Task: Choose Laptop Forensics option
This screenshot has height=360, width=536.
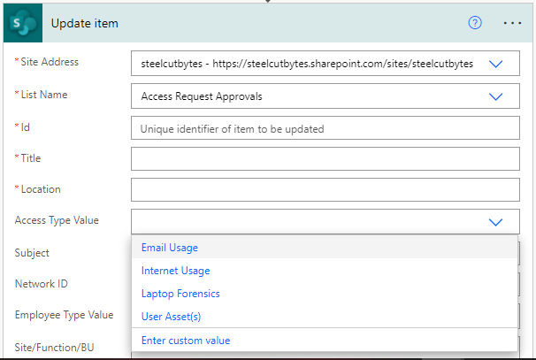Action: click(x=180, y=294)
